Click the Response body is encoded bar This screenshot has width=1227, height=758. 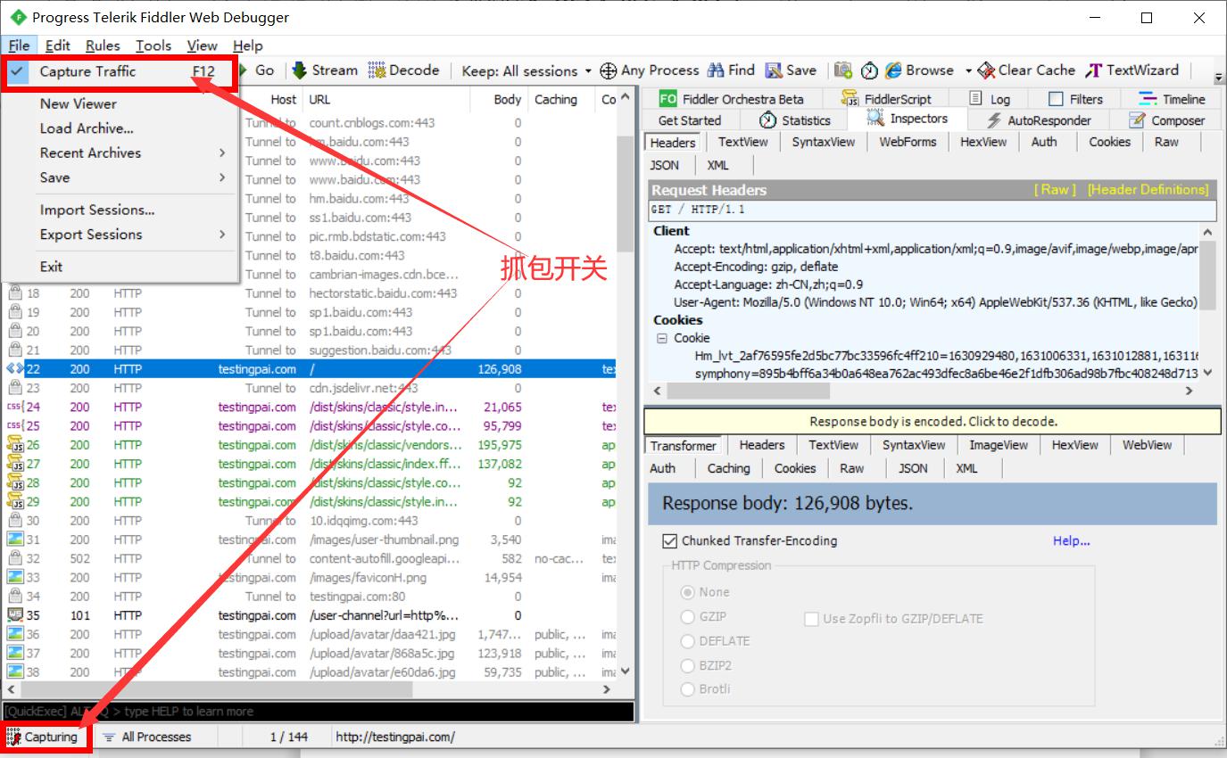tap(932, 421)
